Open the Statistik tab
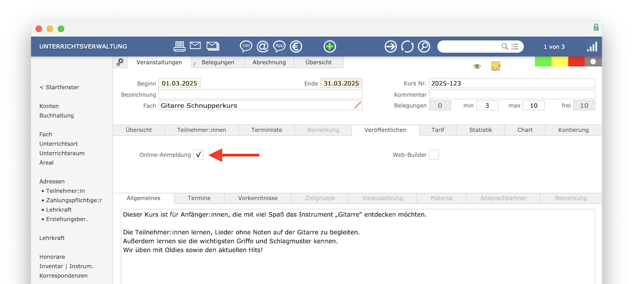The image size is (633, 284). [481, 130]
